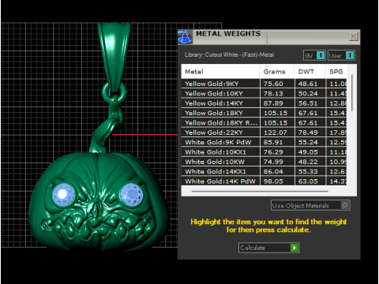Click the left gem eye of the pumpkin

tap(63, 195)
